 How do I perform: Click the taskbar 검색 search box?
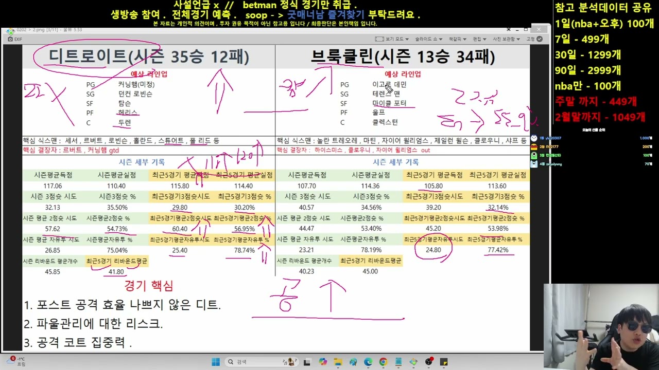tap(263, 362)
